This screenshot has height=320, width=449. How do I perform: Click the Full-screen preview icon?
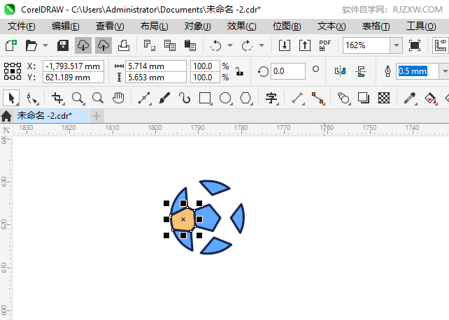[414, 45]
